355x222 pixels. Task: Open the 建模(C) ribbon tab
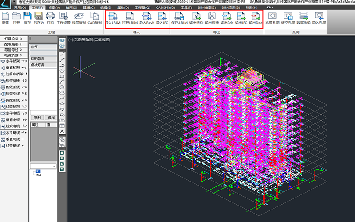point(89,8)
